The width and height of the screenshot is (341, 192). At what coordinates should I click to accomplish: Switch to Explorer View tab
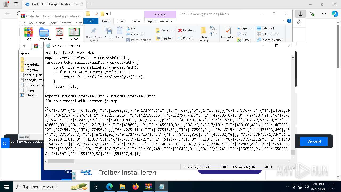pyautogui.click(x=136, y=21)
